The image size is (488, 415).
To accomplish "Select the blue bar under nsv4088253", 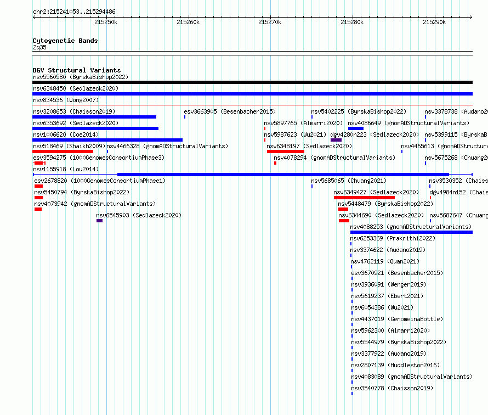I will point(411,232).
